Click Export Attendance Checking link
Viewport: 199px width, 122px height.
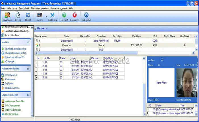pos(17,31)
